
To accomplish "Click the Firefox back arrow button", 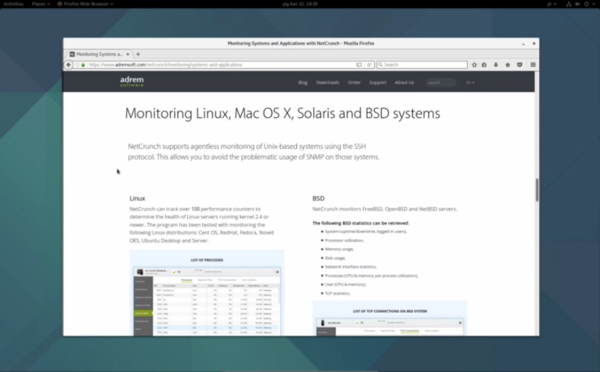I will tap(68, 64).
